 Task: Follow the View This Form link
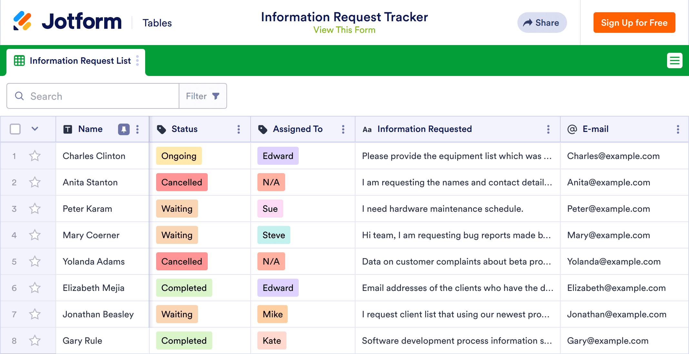344,30
